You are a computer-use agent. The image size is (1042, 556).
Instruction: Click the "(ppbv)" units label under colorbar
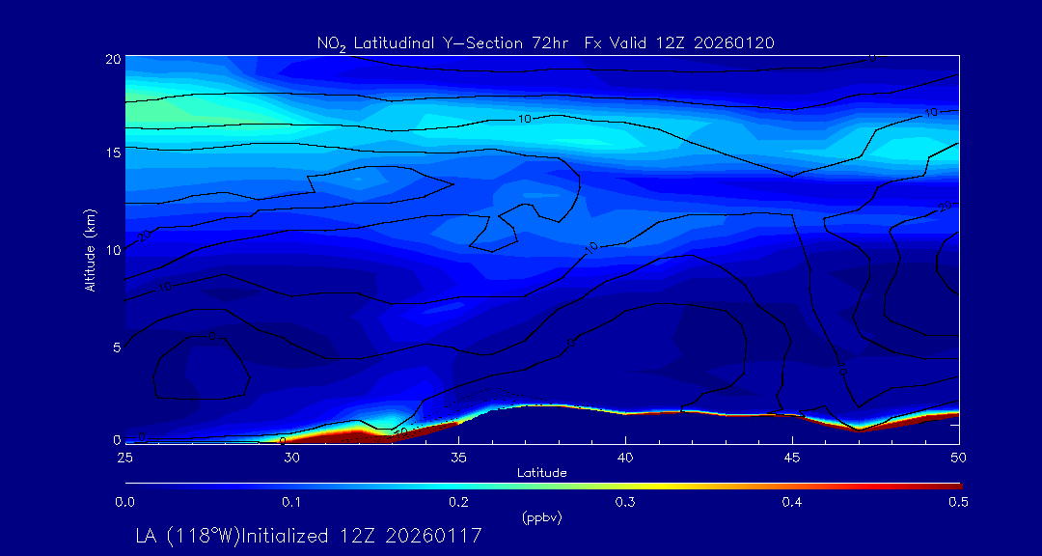(x=543, y=518)
